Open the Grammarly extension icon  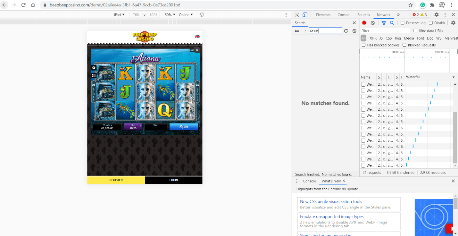[423, 5]
